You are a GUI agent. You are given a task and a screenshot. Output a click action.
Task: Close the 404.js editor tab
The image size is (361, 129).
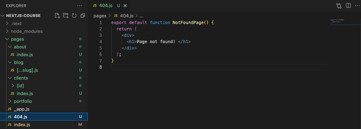point(125,6)
